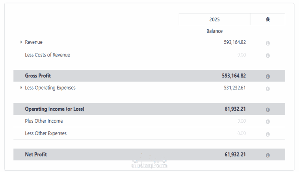Open the Operating Income (or Loss) info icon
The height and width of the screenshot is (172, 299).
[x=268, y=110]
